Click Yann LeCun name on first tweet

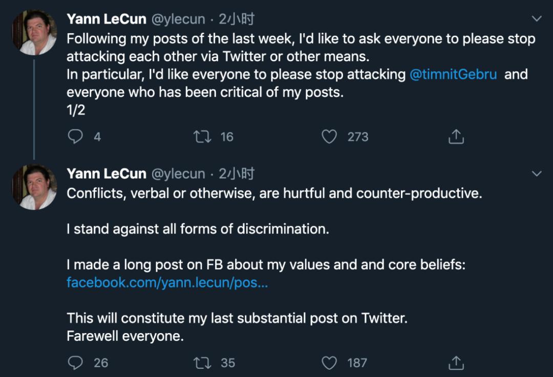(107, 19)
